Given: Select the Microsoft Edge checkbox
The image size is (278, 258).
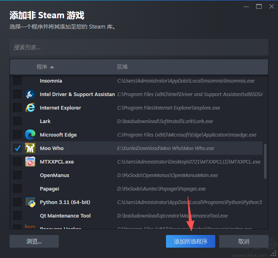Looking at the screenshot, I should coord(17,135).
